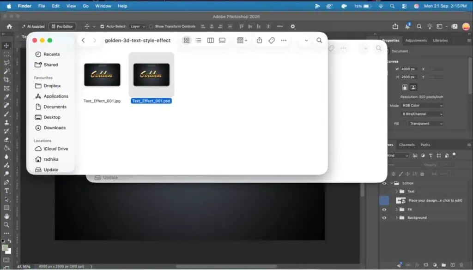Select the Rectangle shape tool
473x270 pixels.
(x=6, y=208)
